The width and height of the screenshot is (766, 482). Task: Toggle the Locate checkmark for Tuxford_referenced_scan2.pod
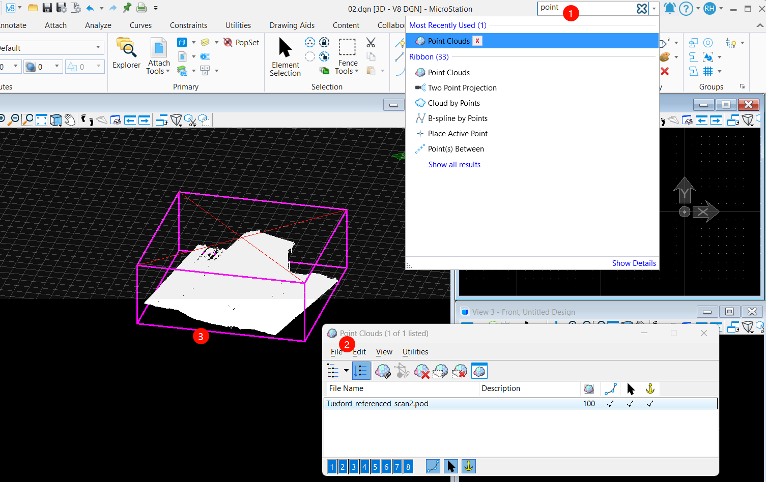pyautogui.click(x=630, y=404)
